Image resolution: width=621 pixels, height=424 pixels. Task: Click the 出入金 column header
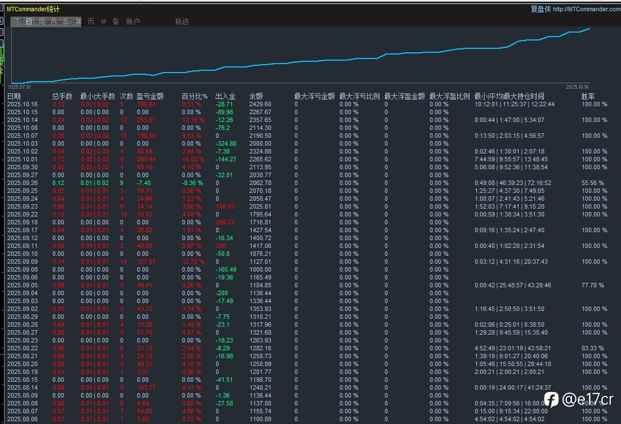(x=225, y=96)
